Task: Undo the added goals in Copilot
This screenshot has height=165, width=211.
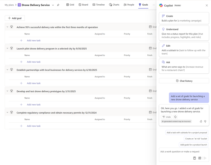Action: (166, 117)
